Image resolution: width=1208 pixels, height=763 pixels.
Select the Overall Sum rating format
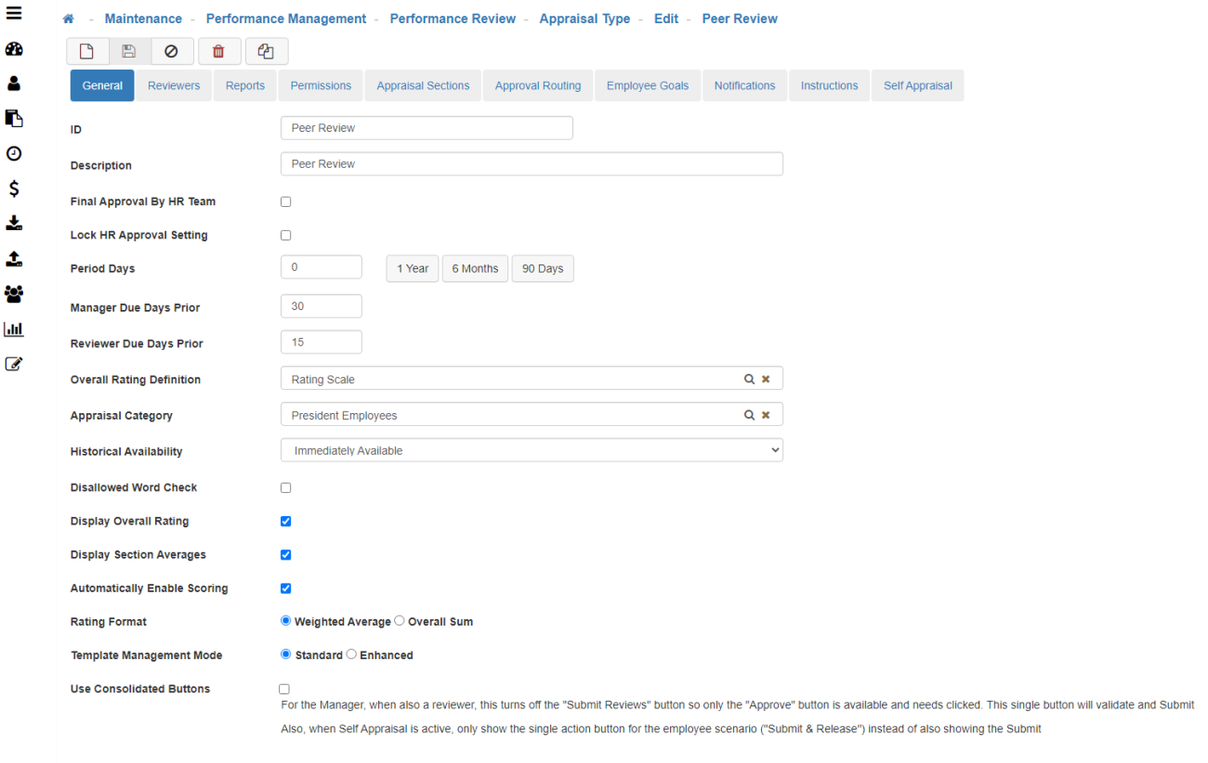[400, 621]
